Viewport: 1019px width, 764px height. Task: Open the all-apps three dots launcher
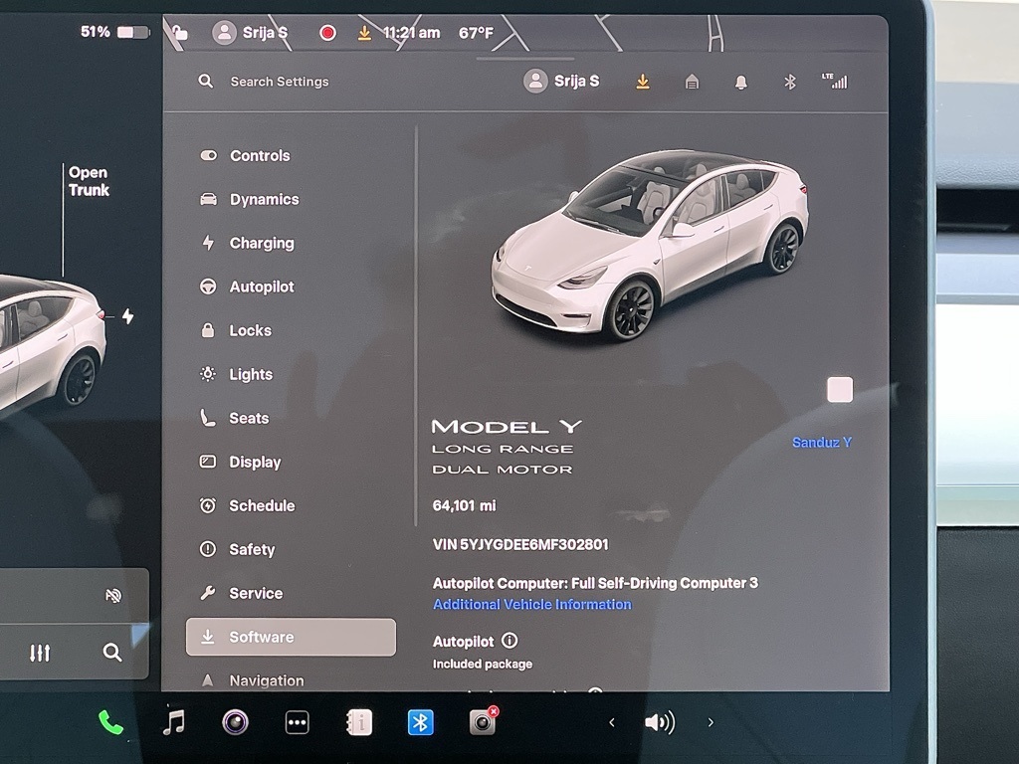click(297, 722)
